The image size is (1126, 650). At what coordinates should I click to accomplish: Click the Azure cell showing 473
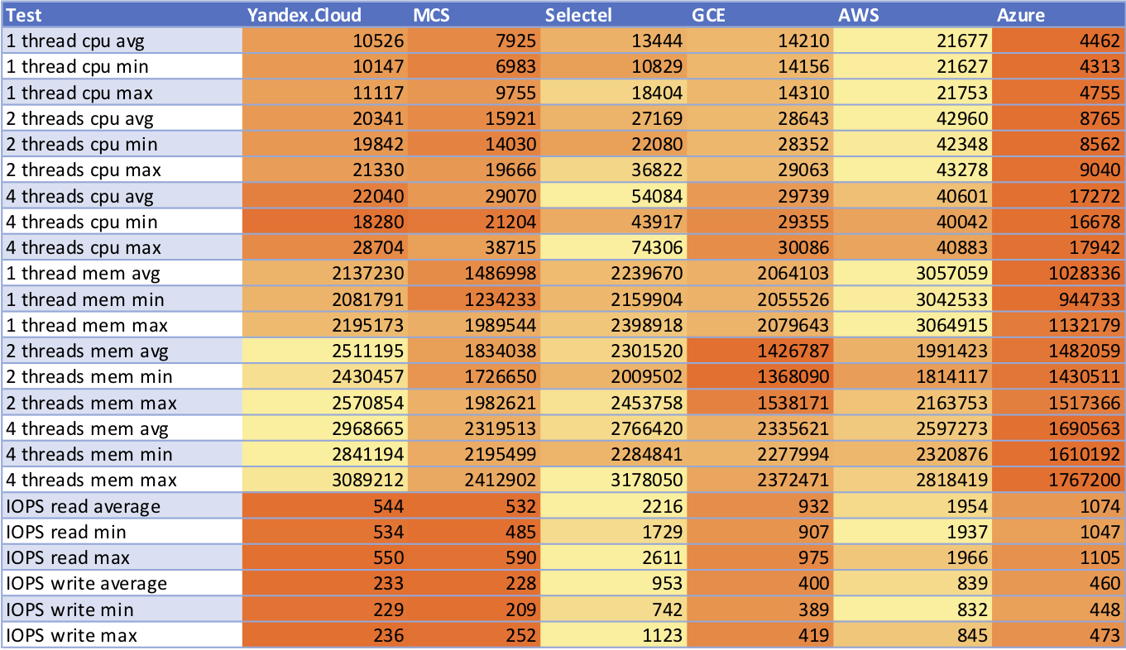click(1058, 635)
